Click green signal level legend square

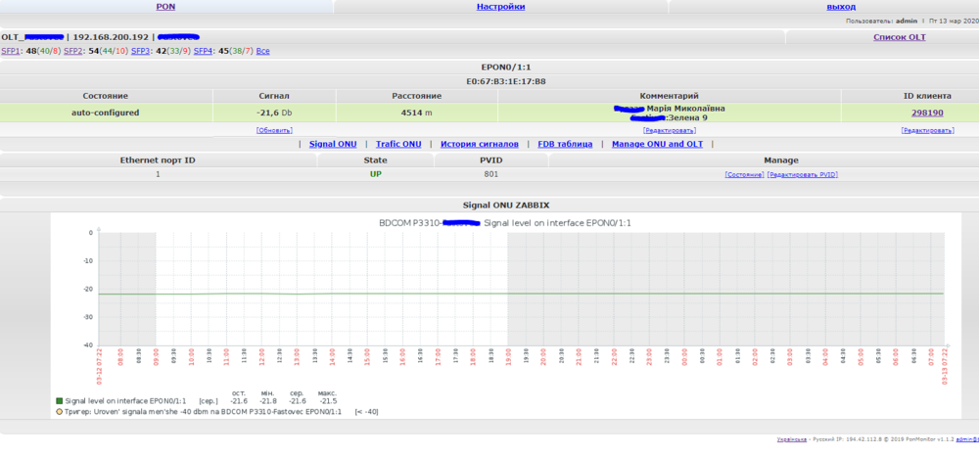tap(59, 401)
